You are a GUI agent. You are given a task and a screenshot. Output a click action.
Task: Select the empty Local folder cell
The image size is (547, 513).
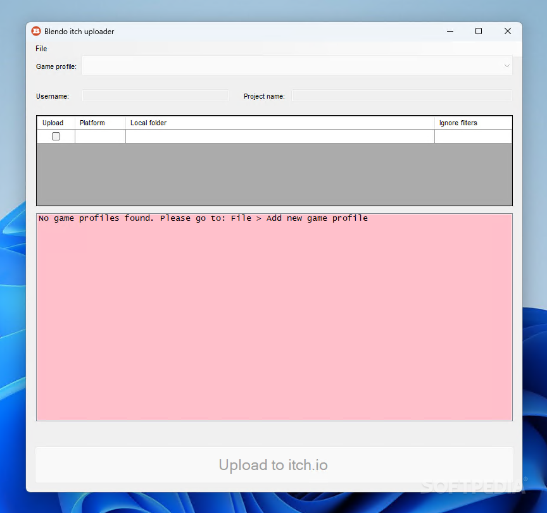280,136
